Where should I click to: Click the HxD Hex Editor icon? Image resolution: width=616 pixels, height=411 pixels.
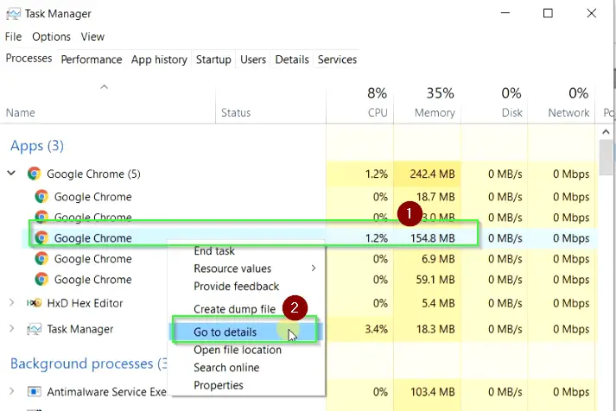[35, 303]
